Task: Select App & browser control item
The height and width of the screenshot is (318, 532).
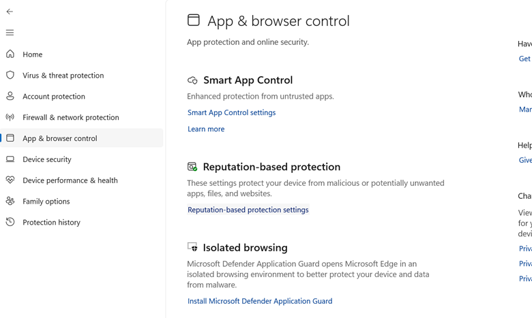Action: 81,138
